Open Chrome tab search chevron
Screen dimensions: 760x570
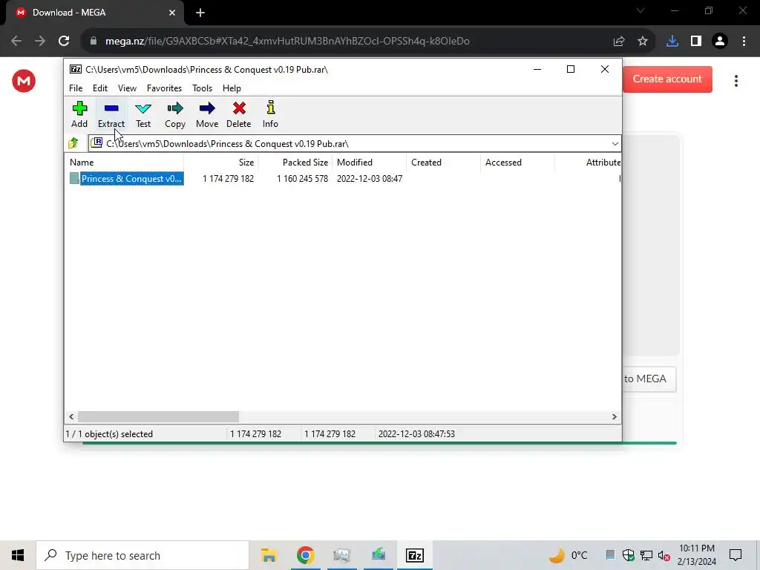[x=641, y=10]
